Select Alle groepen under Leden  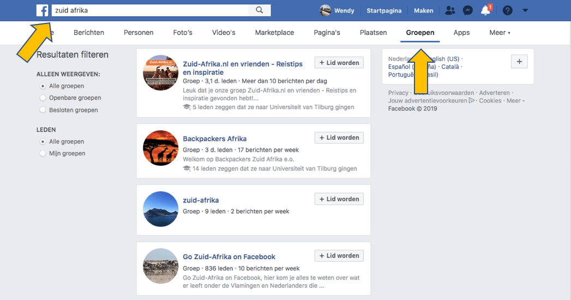(43, 142)
